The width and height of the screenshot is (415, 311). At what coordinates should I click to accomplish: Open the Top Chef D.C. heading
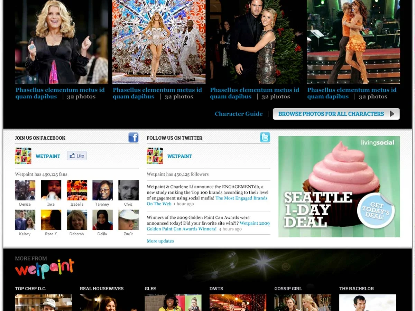(x=30, y=289)
